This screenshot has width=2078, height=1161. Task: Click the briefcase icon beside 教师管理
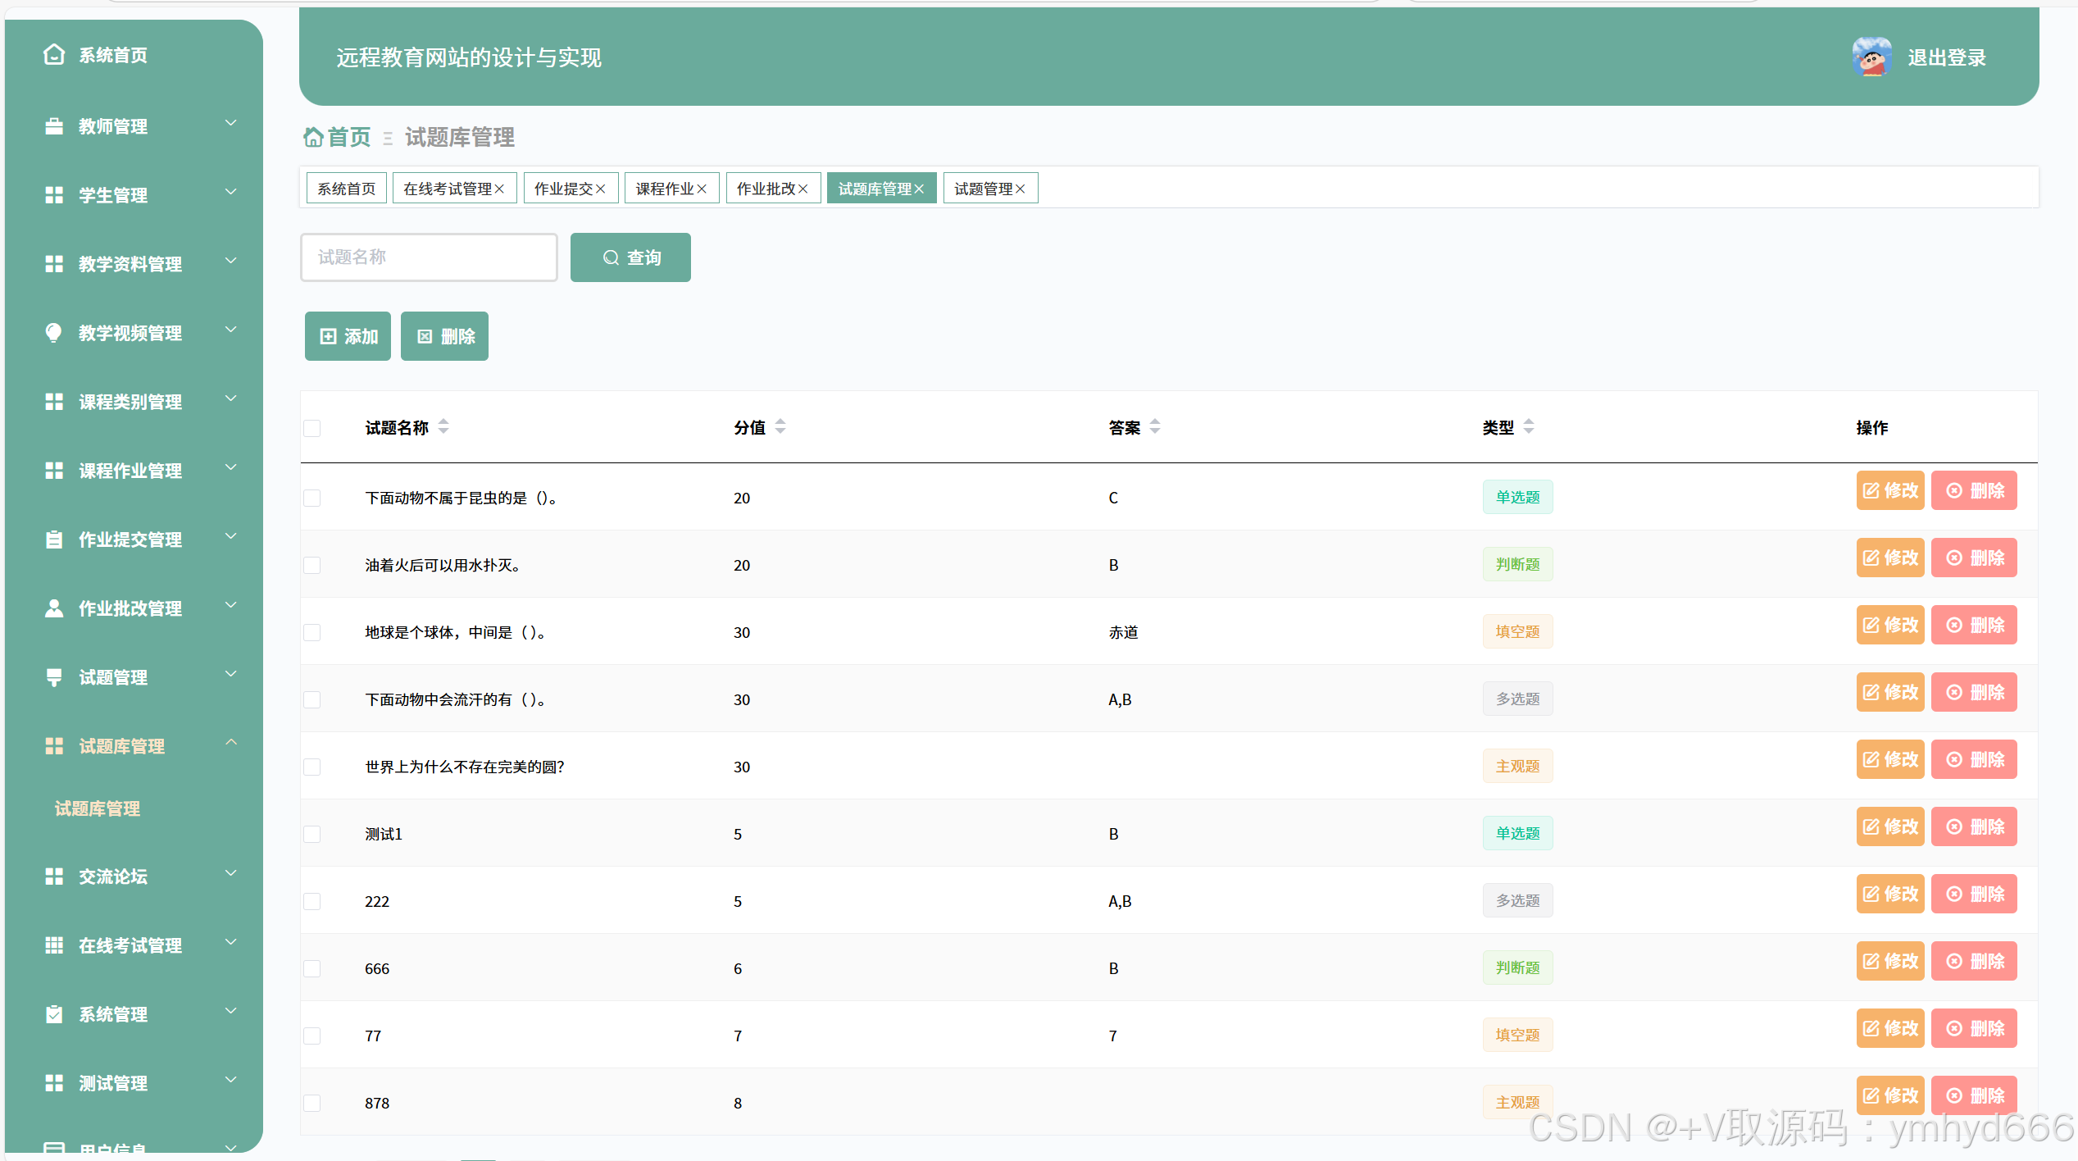(x=54, y=125)
